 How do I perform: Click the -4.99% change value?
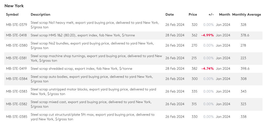coord(207,35)
